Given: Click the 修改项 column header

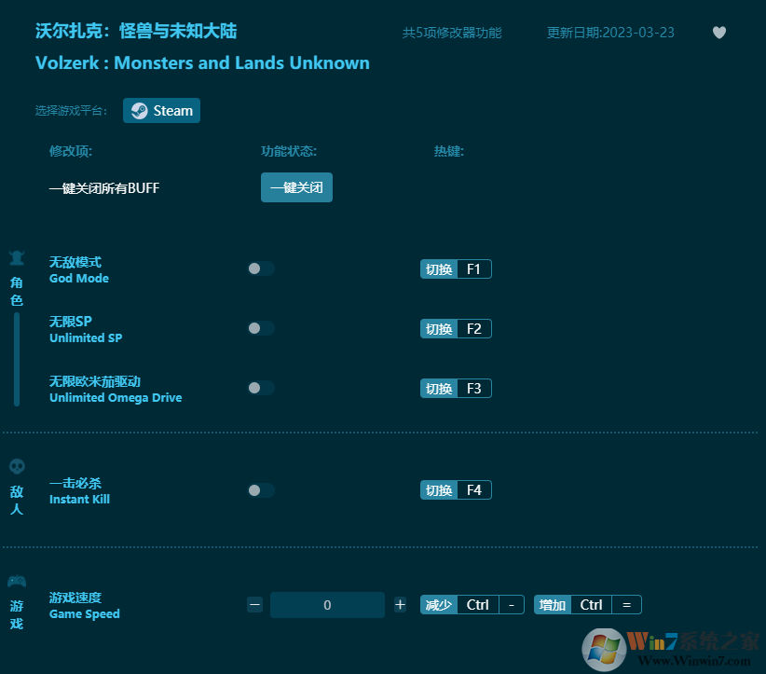Looking at the screenshot, I should tap(70, 151).
